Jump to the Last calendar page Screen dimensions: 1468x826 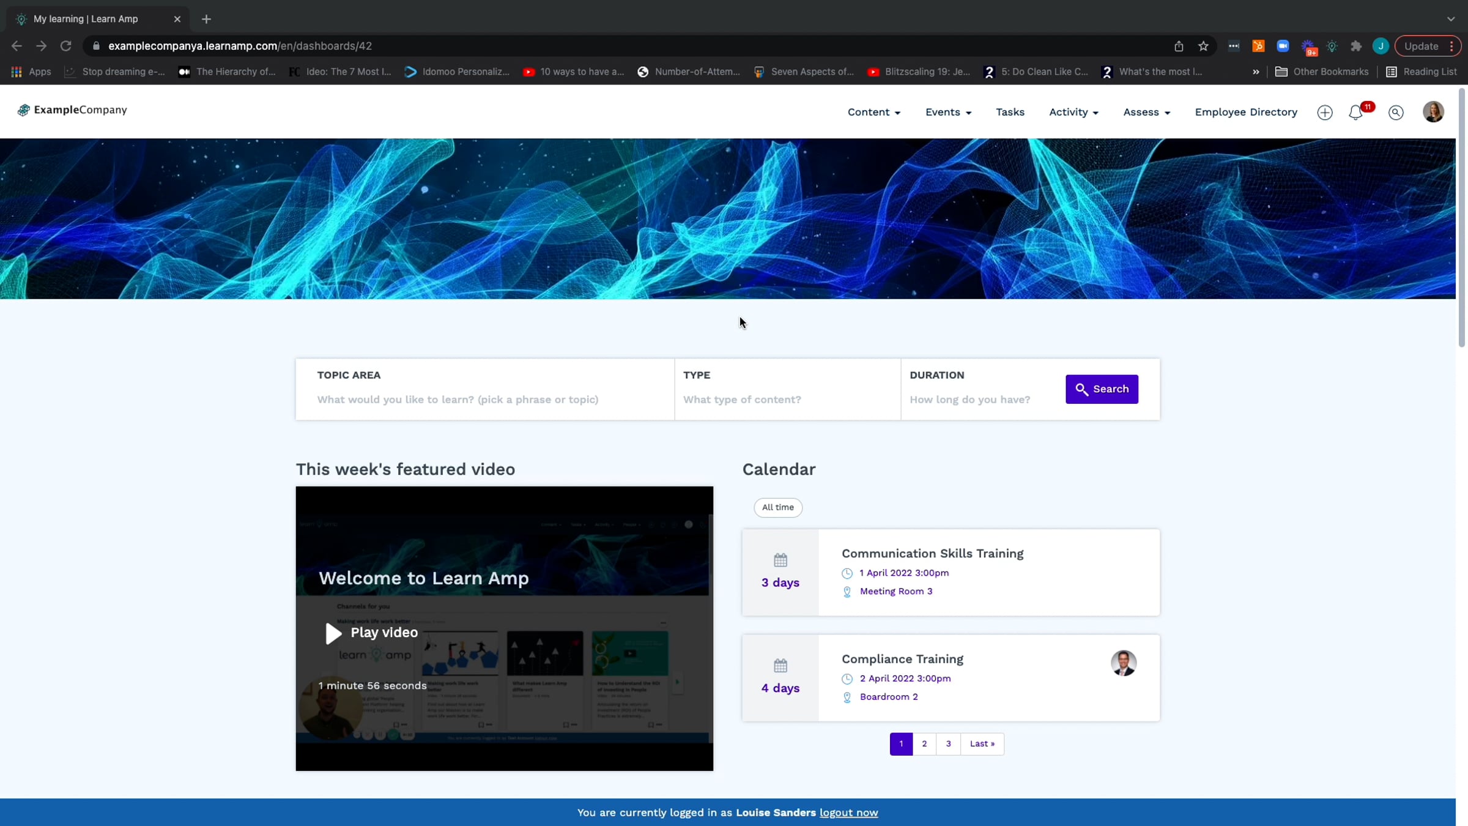click(982, 744)
